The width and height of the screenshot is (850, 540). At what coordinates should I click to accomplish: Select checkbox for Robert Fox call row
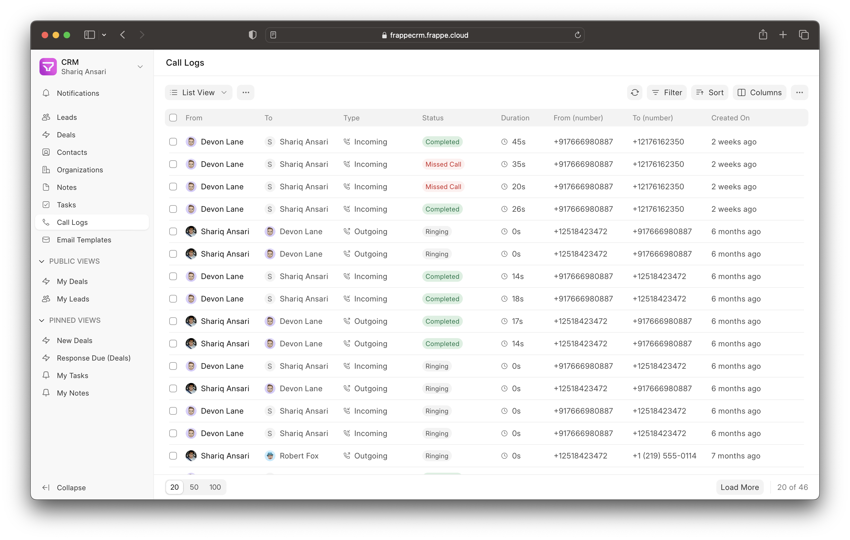pos(173,456)
